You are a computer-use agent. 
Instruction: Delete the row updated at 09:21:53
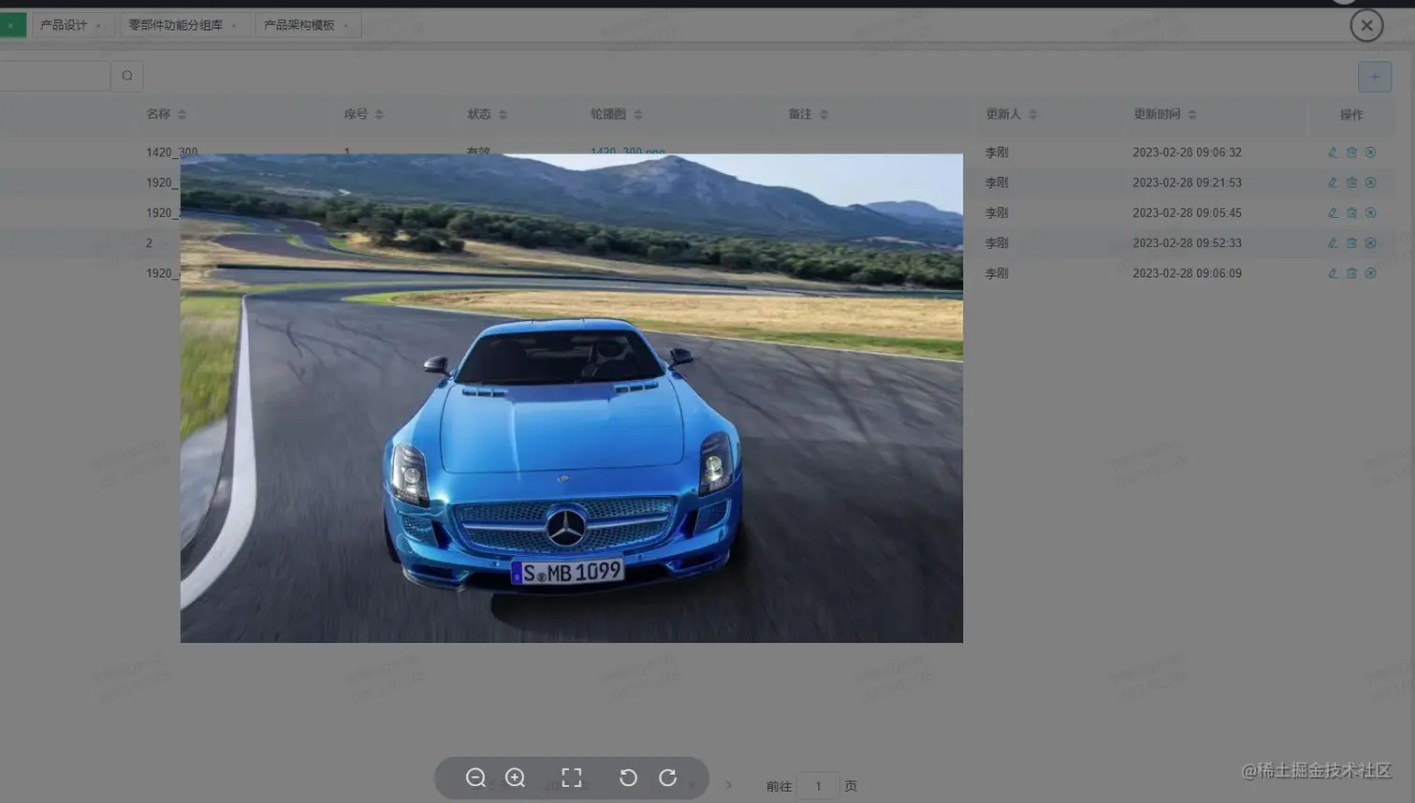[1351, 182]
